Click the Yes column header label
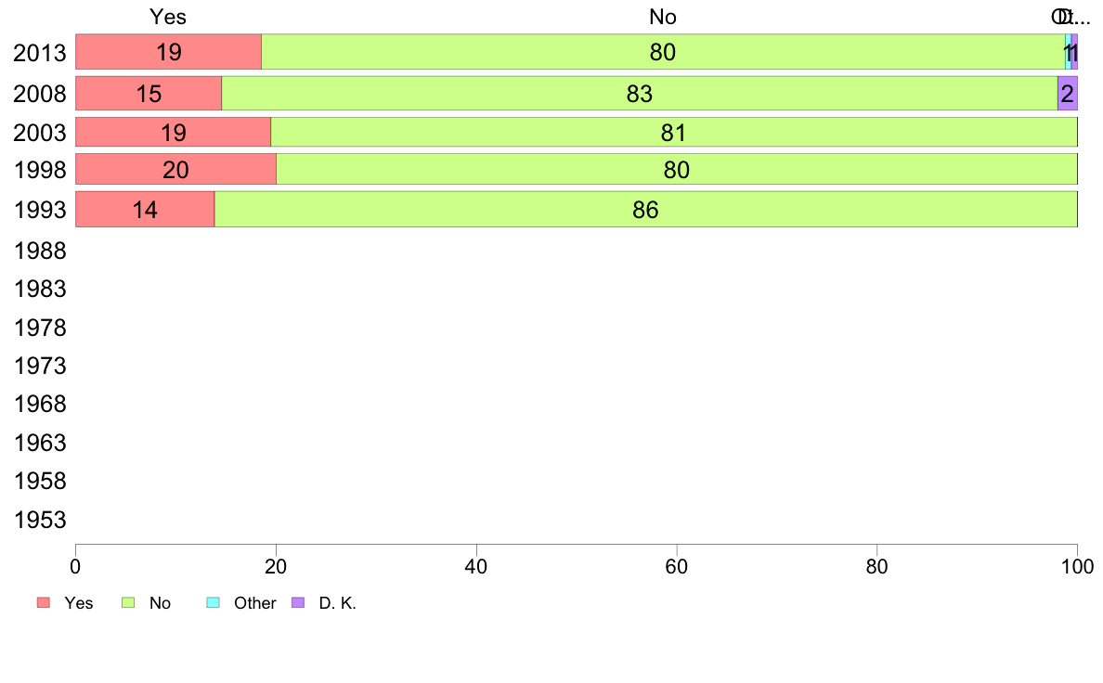Image resolution: width=1103 pixels, height=683 pixels. point(168,17)
